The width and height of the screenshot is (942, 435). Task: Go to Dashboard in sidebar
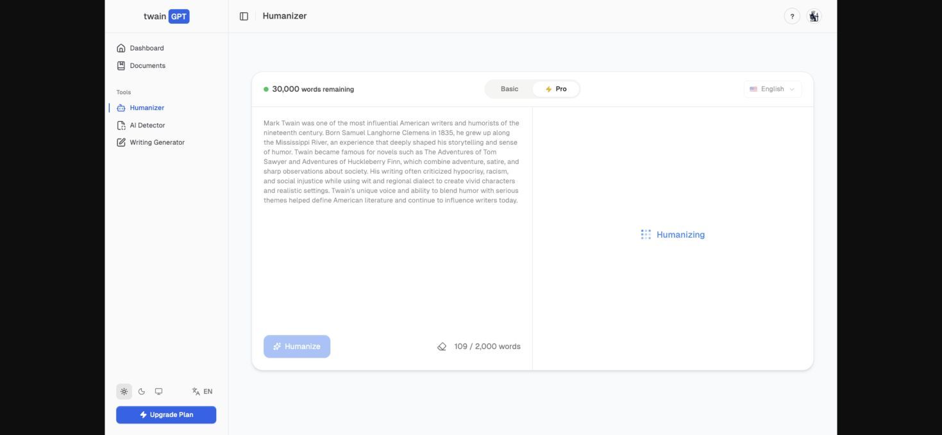tap(140, 48)
